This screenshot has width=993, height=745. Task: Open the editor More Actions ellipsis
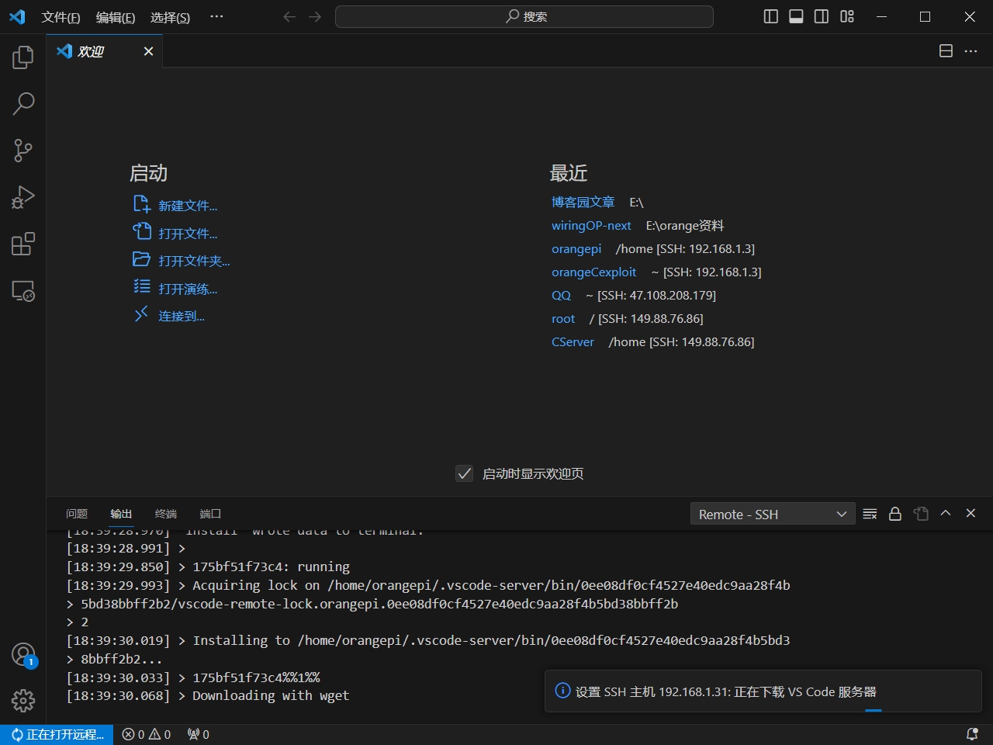point(971,50)
